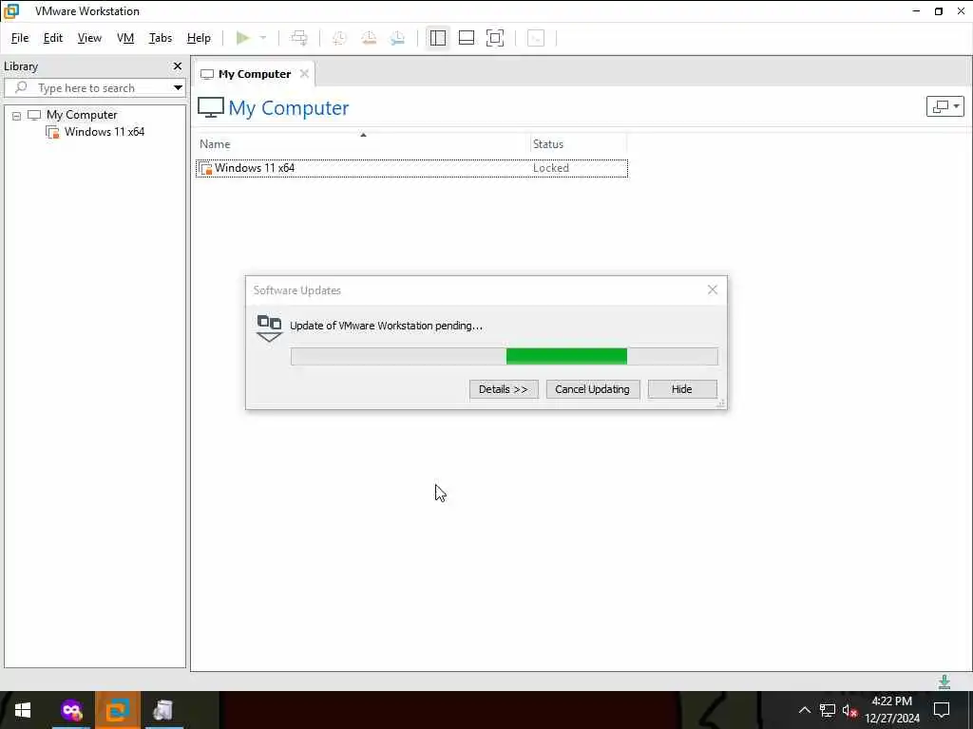Collapse the My Computer tree node
Screen dimensions: 973x729
(17, 115)
